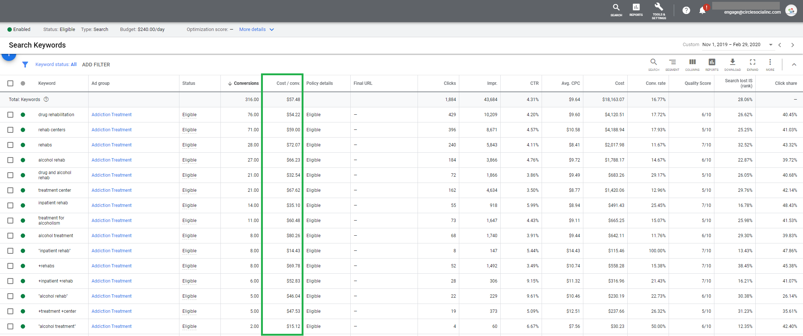Viewport: 803px width, 336px height.
Task: Open the custom date range dropdown
Action: [771, 45]
